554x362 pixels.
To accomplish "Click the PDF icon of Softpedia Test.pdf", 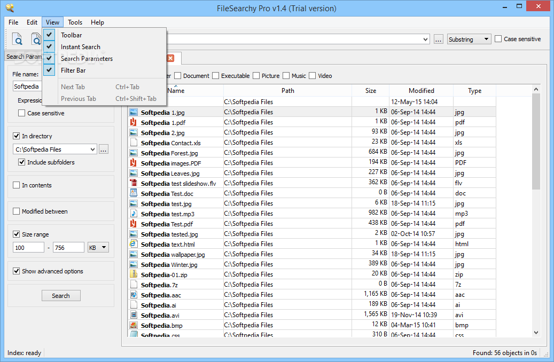I will 134,224.
